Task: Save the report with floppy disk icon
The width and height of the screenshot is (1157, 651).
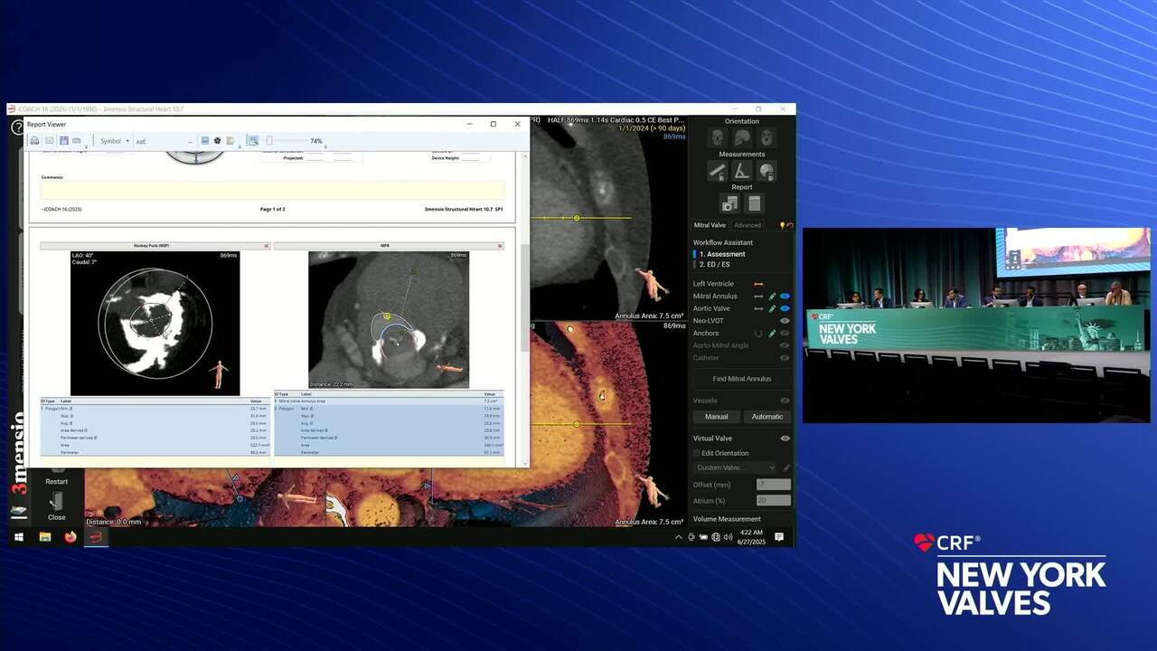Action: (64, 141)
